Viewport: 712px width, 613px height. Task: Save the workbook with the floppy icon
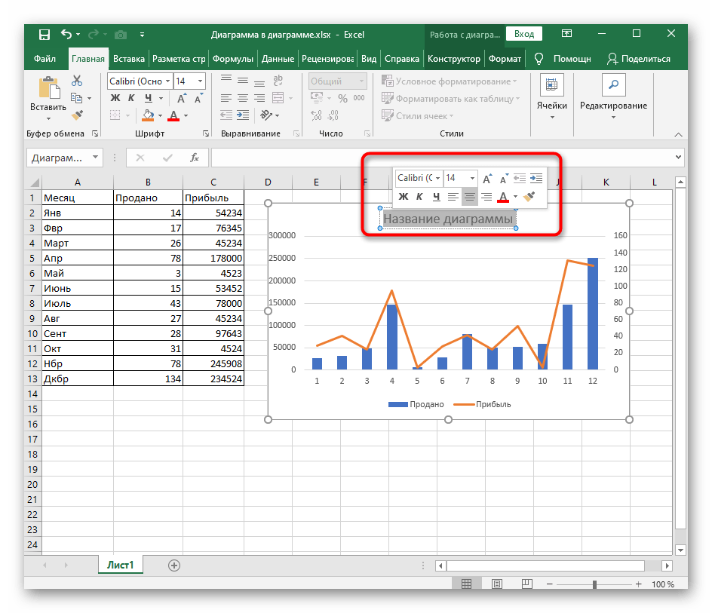[44, 35]
